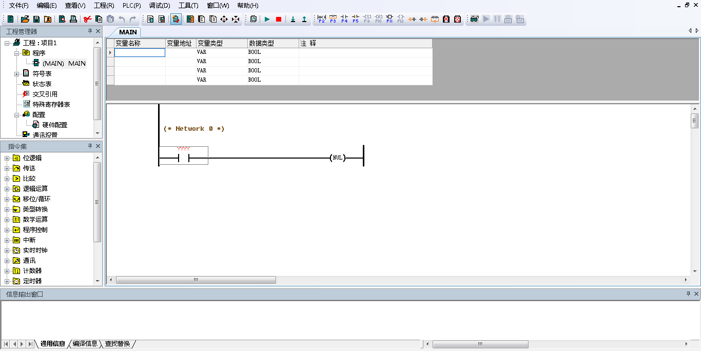Open the 调试(D) menu
Screen dimensions: 701x351
160,6
